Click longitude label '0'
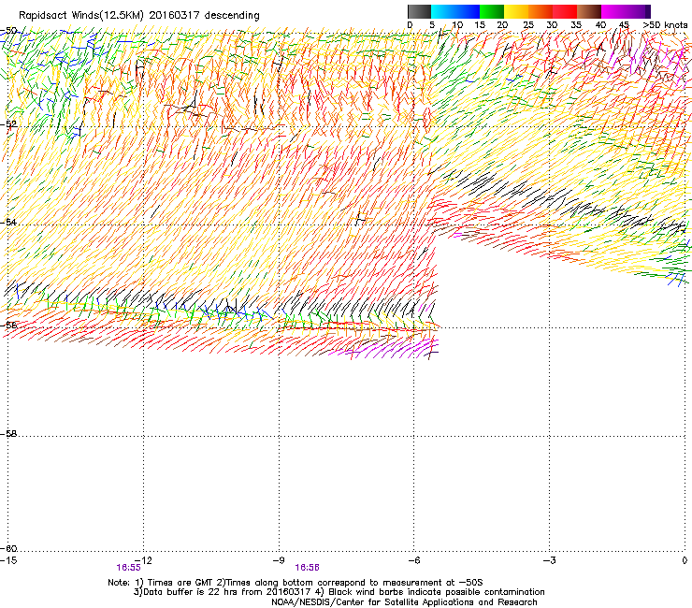Screen dimensions: 692x608 pos(685,560)
